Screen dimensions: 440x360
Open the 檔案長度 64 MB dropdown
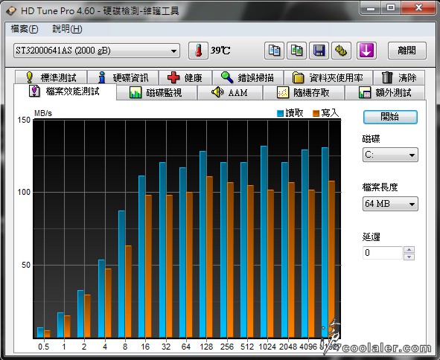tap(390, 204)
